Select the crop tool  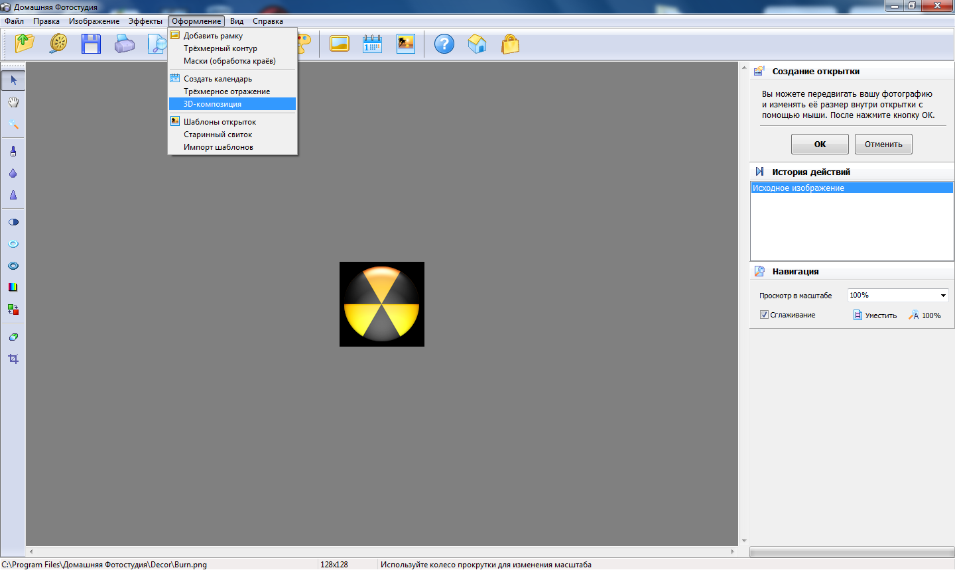tap(13, 359)
